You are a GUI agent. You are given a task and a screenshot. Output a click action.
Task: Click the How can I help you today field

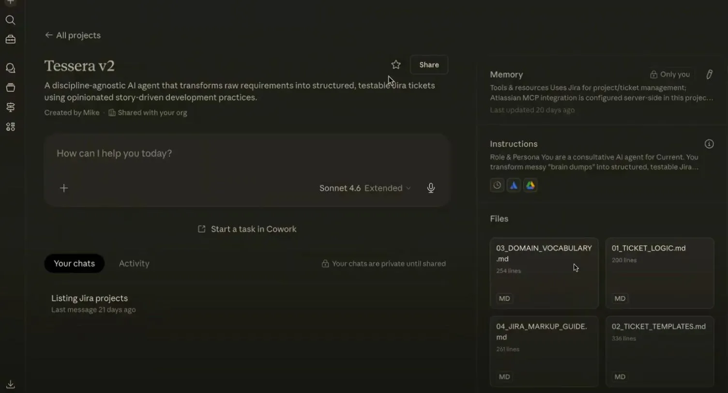point(247,154)
